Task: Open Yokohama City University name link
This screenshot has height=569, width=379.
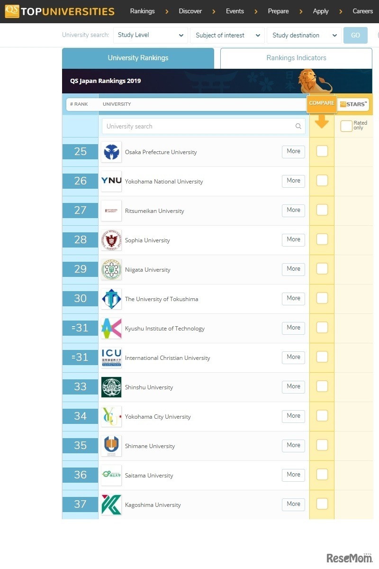Action: (158, 417)
